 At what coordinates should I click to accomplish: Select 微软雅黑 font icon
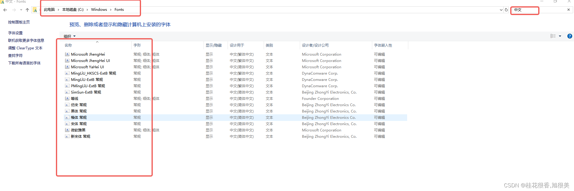click(x=67, y=130)
